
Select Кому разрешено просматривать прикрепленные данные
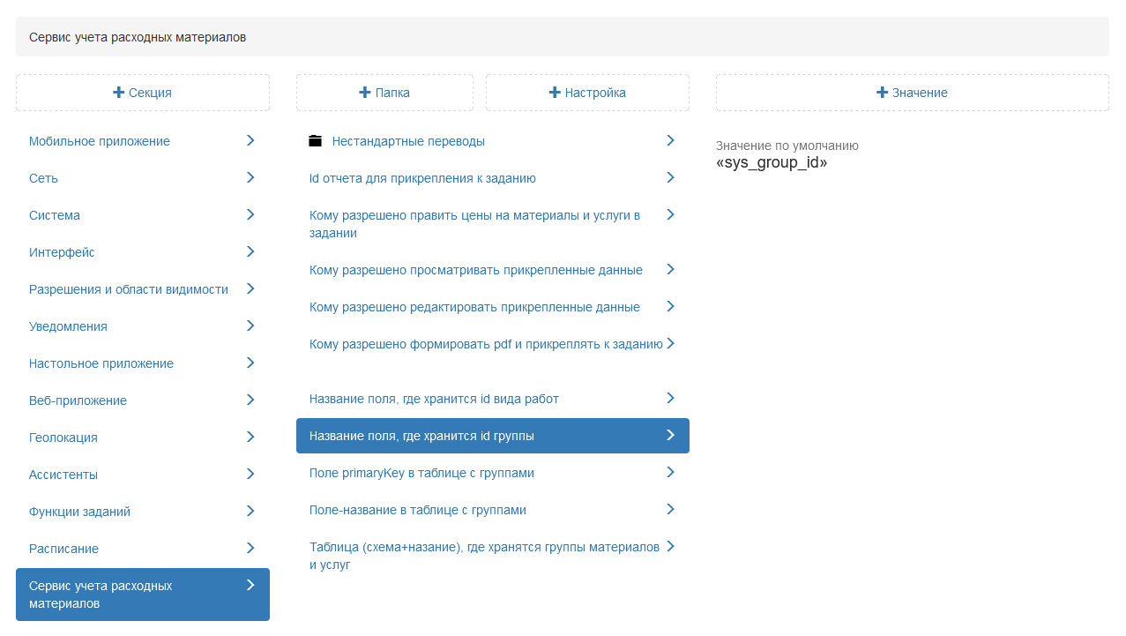[475, 270]
